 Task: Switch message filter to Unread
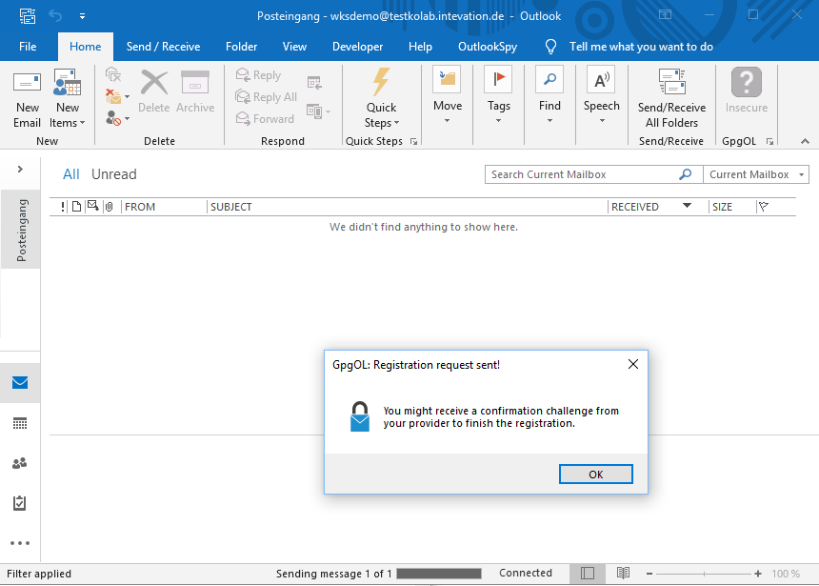pyautogui.click(x=114, y=174)
